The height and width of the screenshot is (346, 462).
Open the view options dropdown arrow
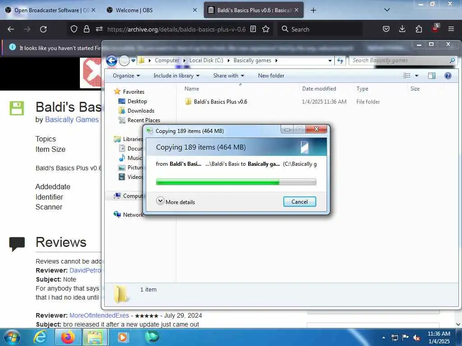pyautogui.click(x=416, y=76)
